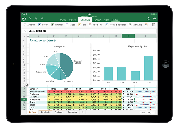Click the table corner handle at row 18
This screenshot has width=178, height=128.
click(27, 85)
